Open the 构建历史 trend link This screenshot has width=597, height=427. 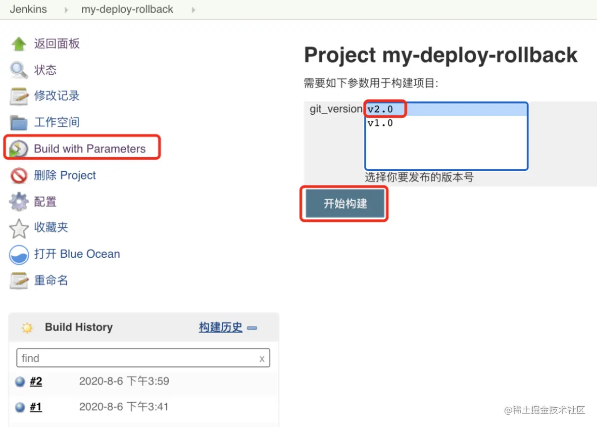[x=220, y=327]
